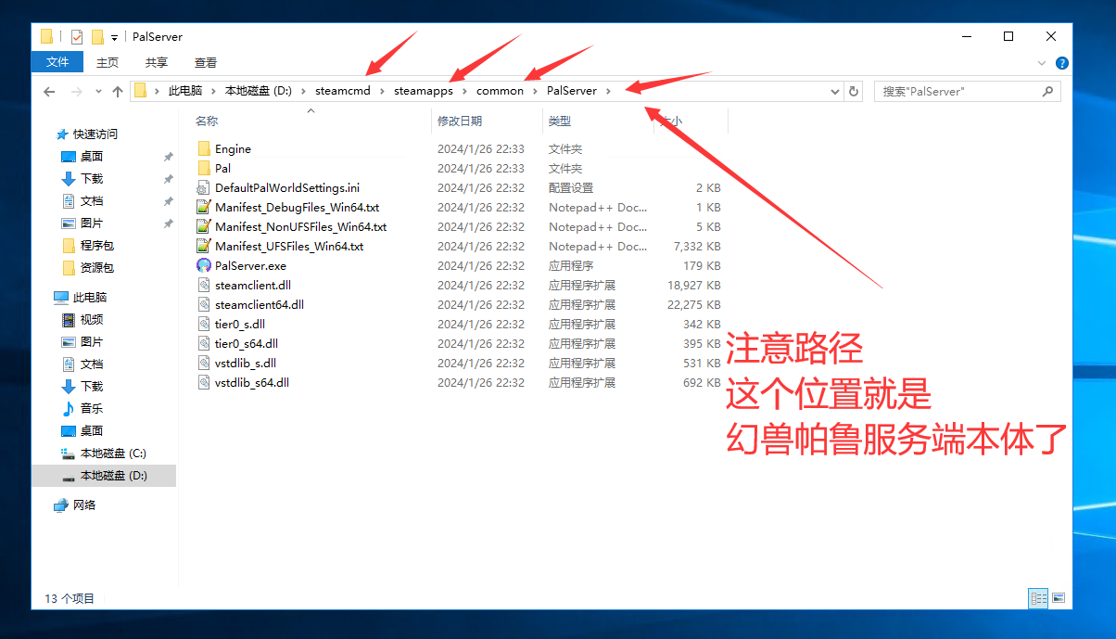Screen dimensions: 1116x639
Task: Open pinned 桌面 in quick access
Action: [x=92, y=157]
